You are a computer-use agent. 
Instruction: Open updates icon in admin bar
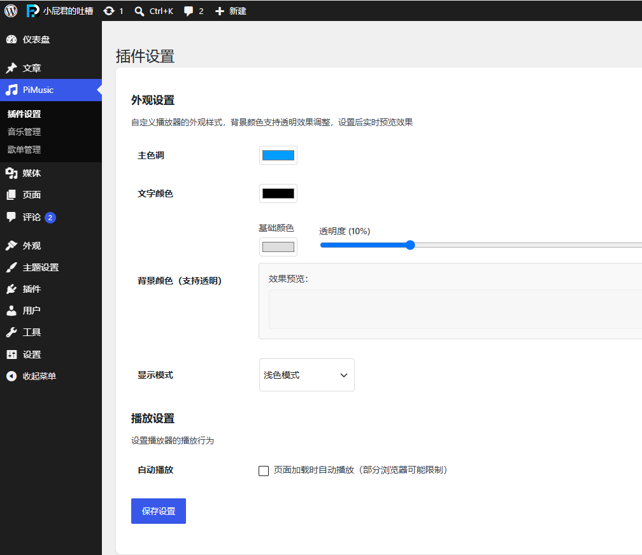[x=109, y=11]
